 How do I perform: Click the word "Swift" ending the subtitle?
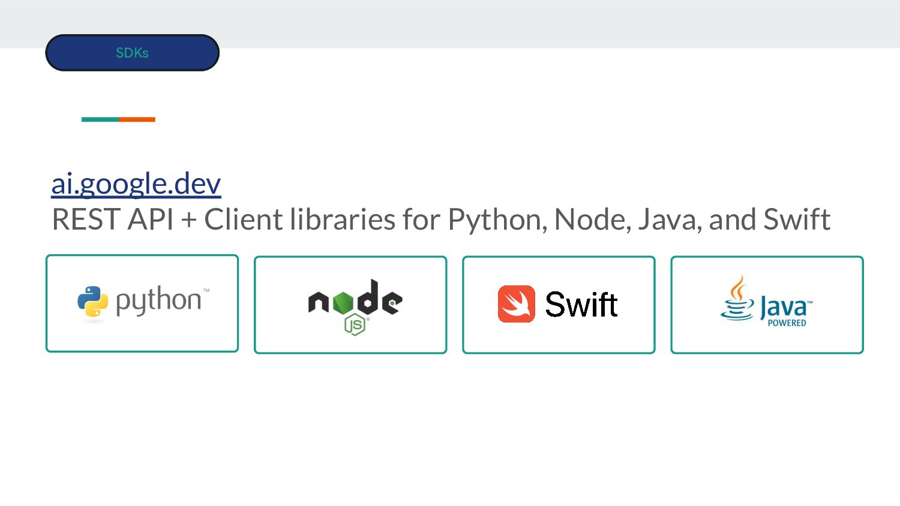coord(797,219)
